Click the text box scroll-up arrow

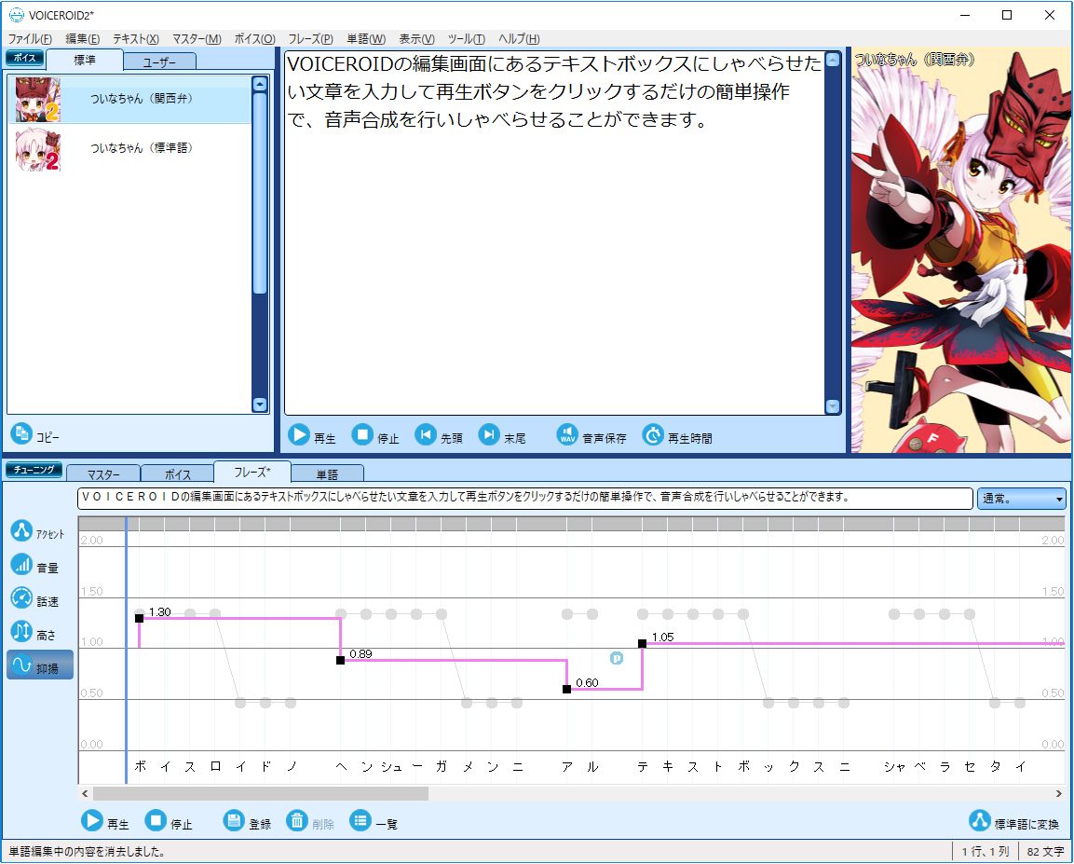[x=832, y=60]
